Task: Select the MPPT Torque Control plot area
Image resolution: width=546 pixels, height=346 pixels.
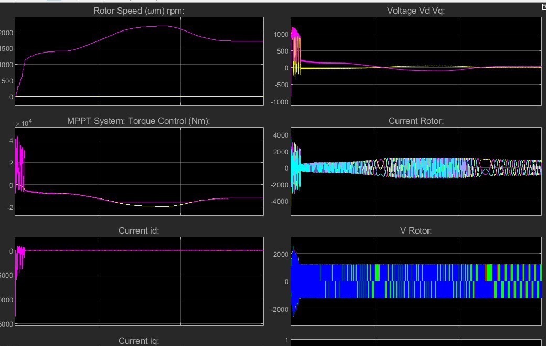Action: coord(140,171)
